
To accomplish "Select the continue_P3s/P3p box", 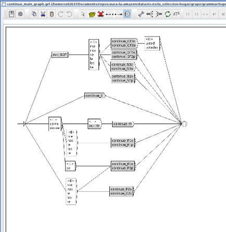I will pos(123,166).
